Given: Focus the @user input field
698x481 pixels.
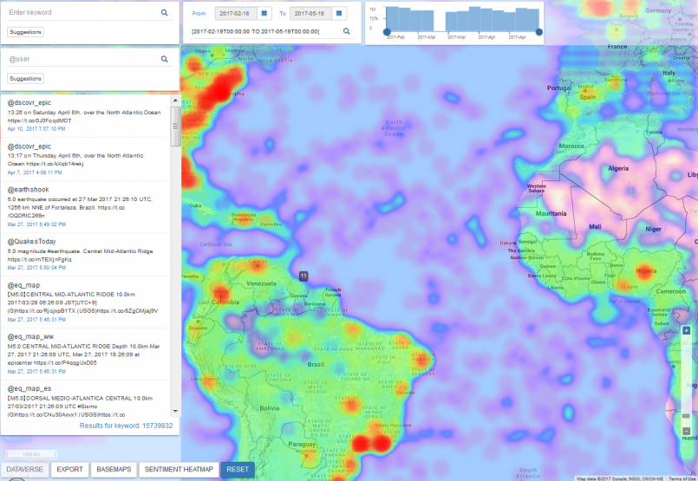Looking at the screenshot, I should coord(82,59).
